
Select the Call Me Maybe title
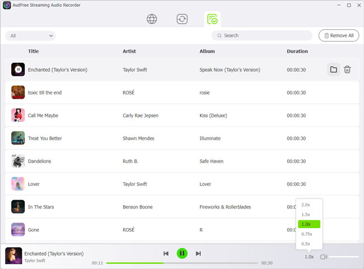[x=43, y=115]
